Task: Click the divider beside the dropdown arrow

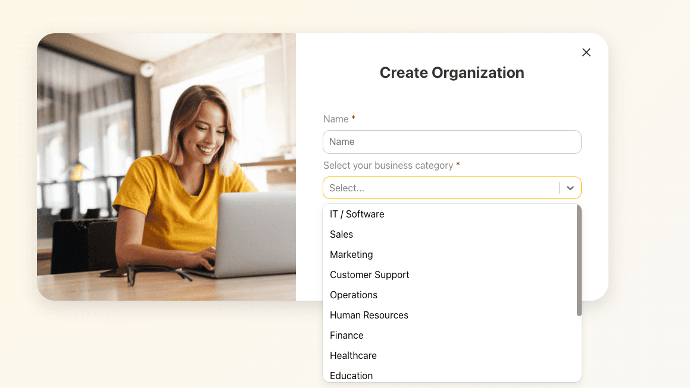Action: point(559,187)
